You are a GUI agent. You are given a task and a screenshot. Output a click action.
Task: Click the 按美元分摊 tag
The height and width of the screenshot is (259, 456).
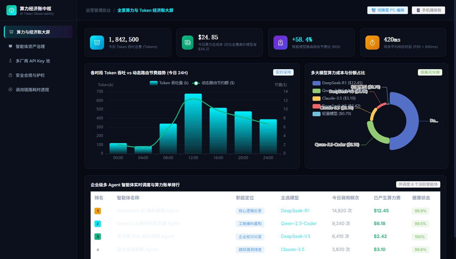click(430, 72)
